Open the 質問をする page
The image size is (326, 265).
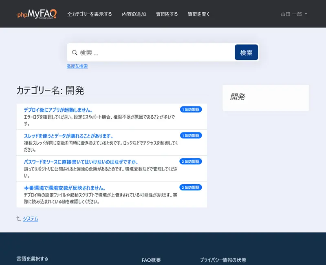click(x=167, y=13)
